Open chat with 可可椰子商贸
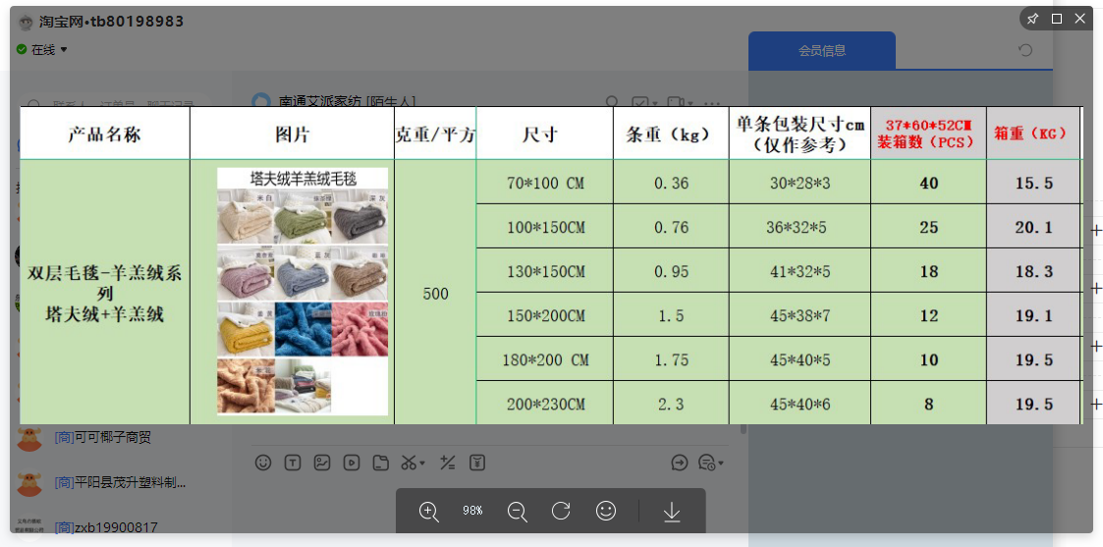Viewport: 1103px width, 547px height. click(102, 437)
